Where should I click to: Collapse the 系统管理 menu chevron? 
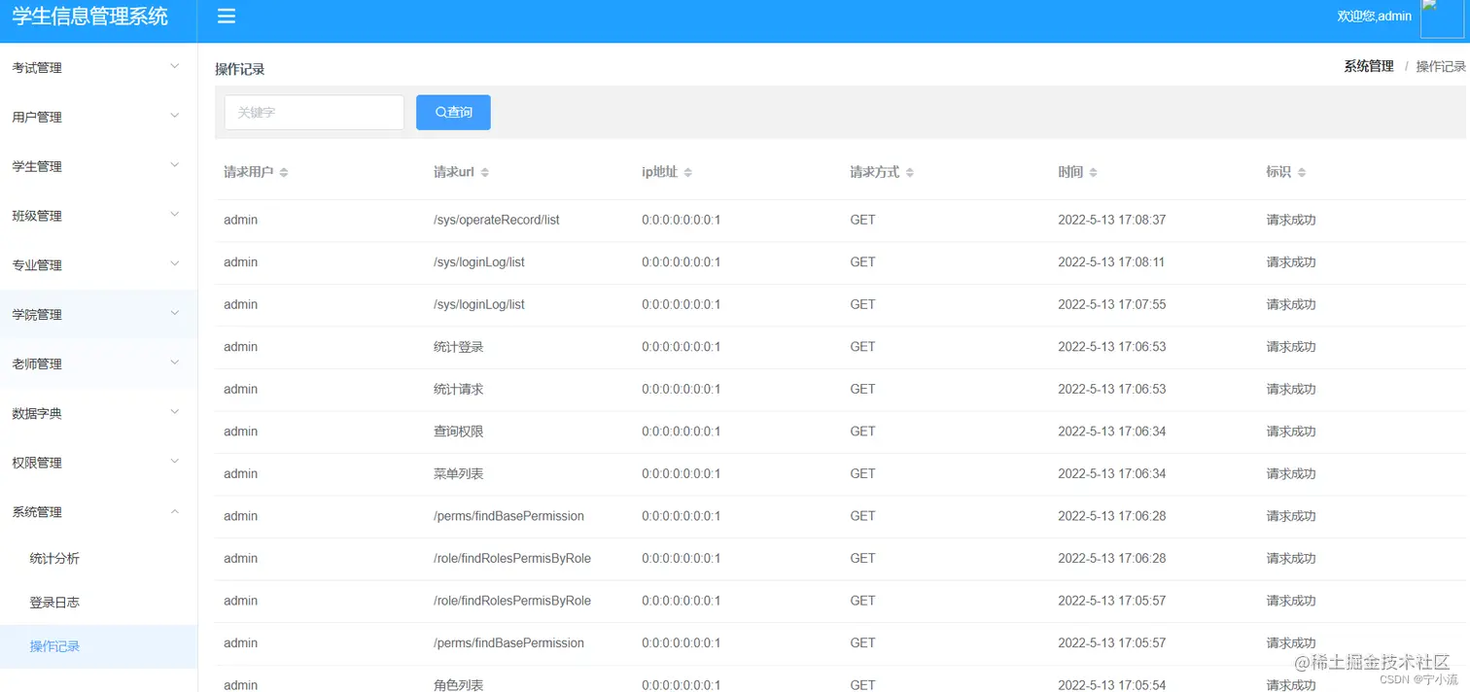click(175, 511)
